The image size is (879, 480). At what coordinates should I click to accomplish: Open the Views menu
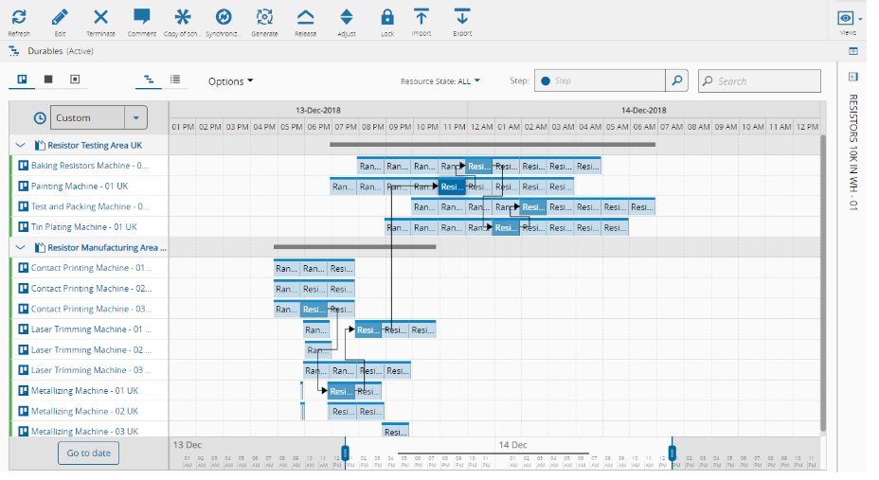point(848,19)
